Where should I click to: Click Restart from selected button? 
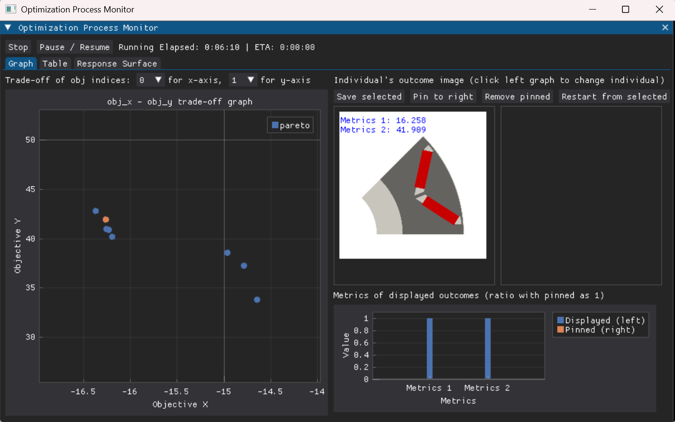614,97
